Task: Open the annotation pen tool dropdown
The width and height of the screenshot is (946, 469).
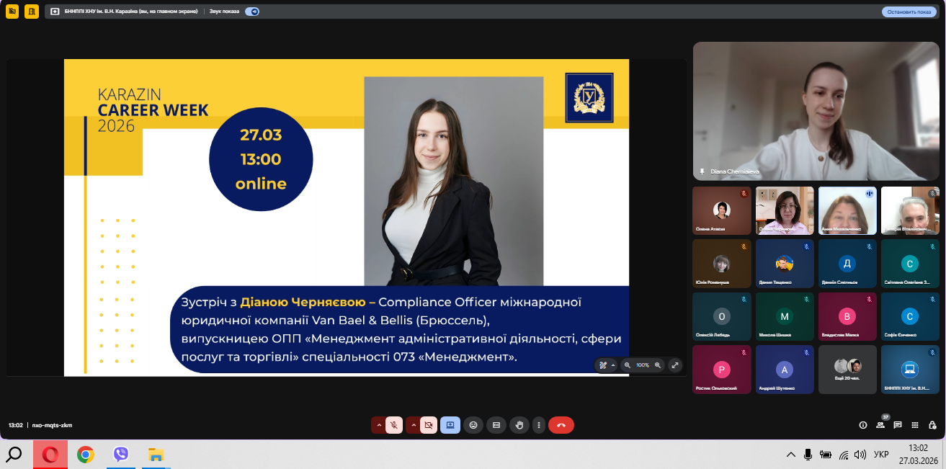Action: pyautogui.click(x=612, y=365)
